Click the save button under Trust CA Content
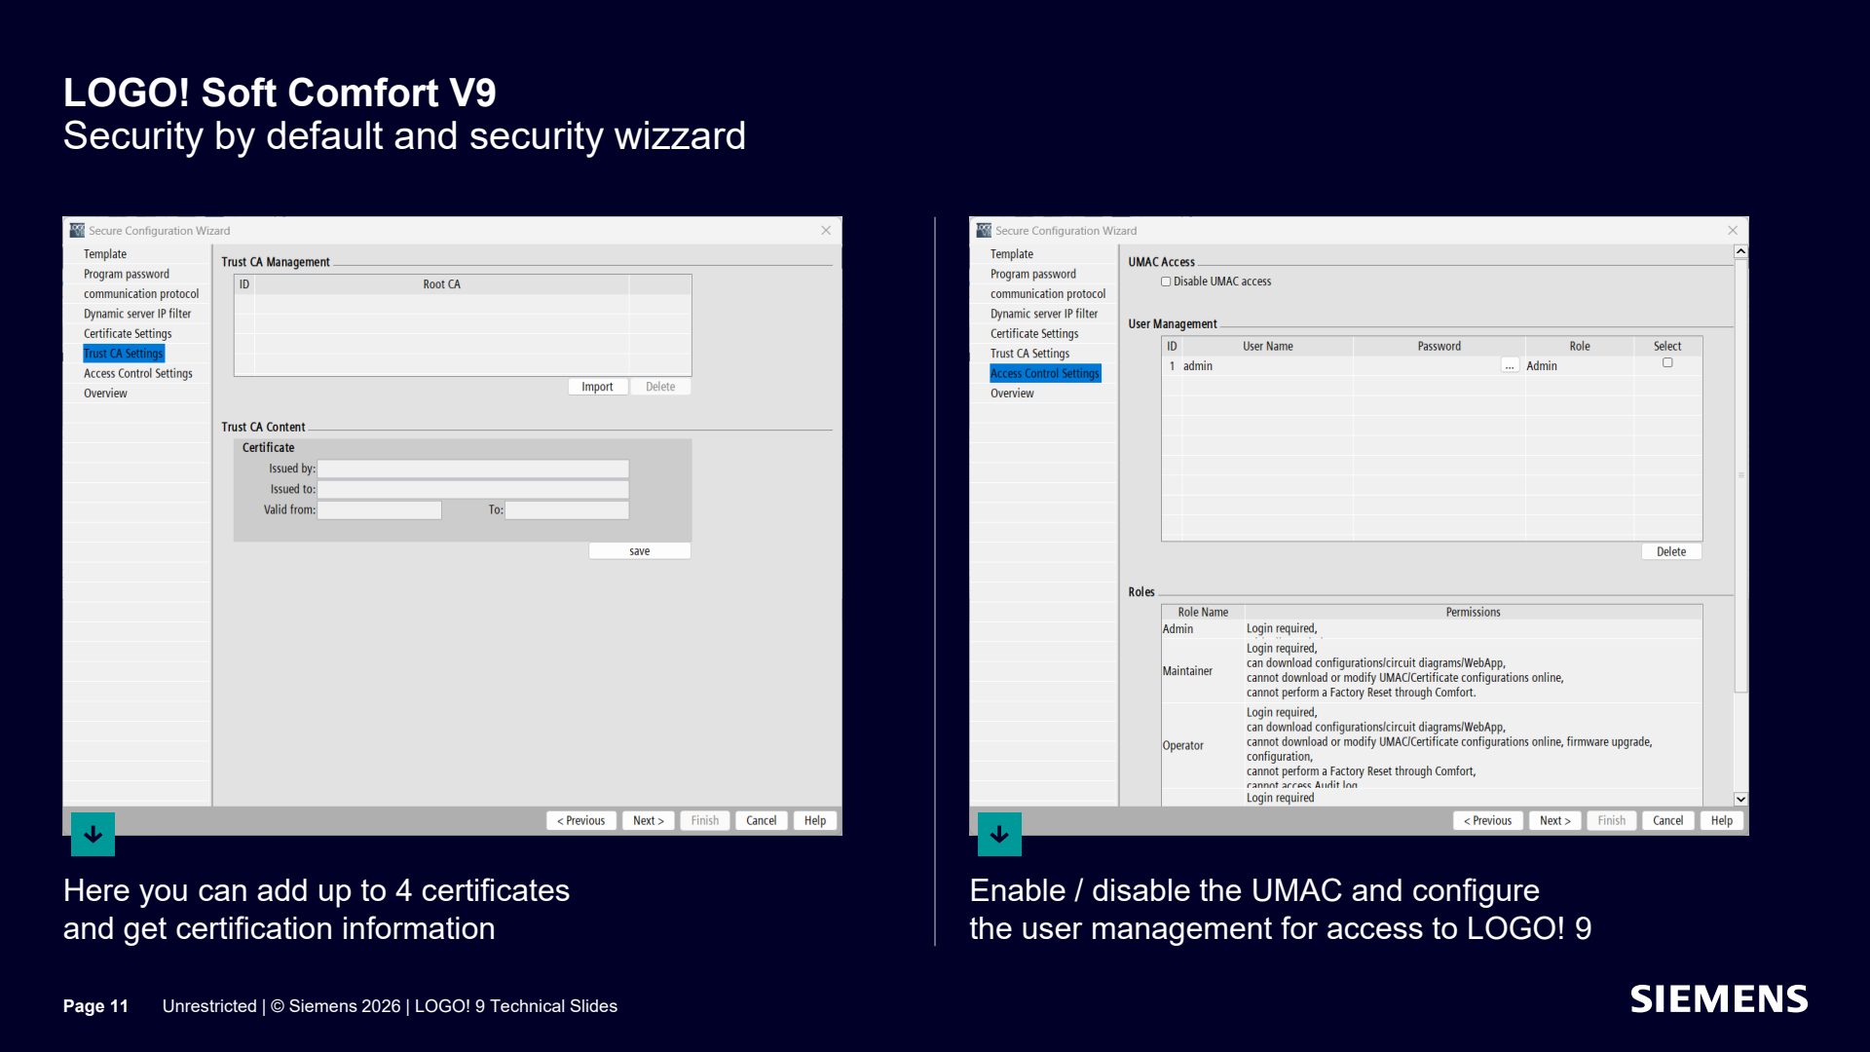The image size is (1870, 1052). [x=639, y=551]
